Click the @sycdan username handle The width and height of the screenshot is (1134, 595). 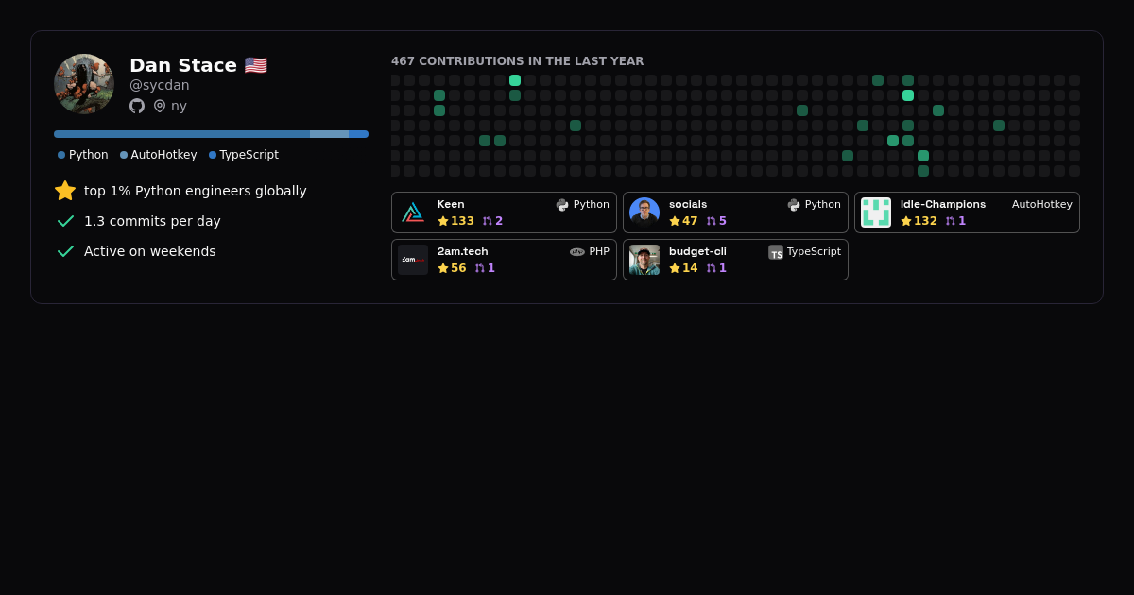[160, 85]
